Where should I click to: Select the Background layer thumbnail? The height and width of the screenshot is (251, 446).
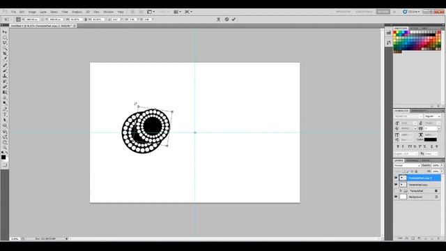[403, 197]
